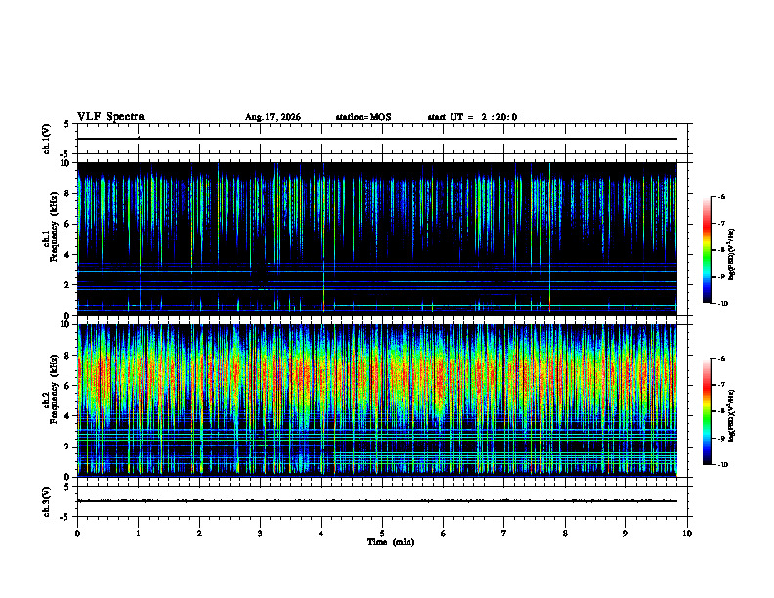Click the "Time (min)" axis title

391,542
